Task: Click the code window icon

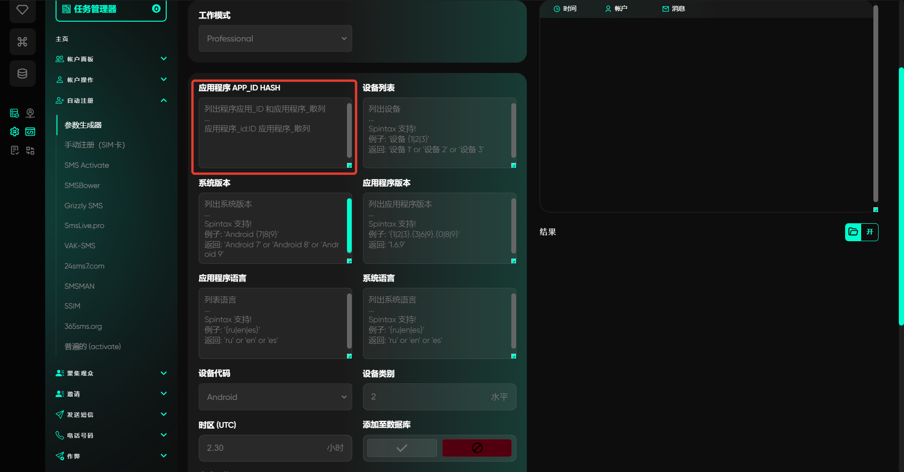Action: click(x=30, y=132)
